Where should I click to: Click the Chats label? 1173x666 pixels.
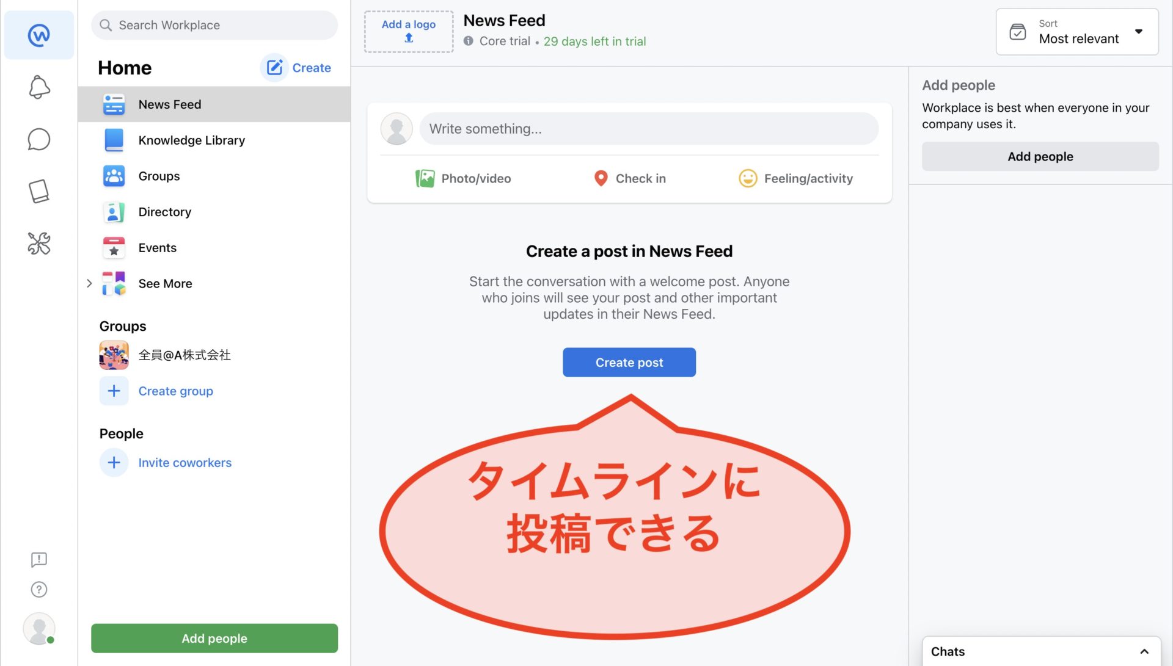[948, 651]
